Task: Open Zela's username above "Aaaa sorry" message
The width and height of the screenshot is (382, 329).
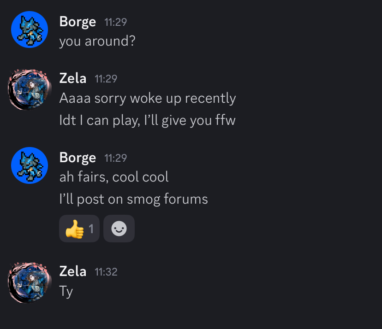Action: click(x=72, y=79)
